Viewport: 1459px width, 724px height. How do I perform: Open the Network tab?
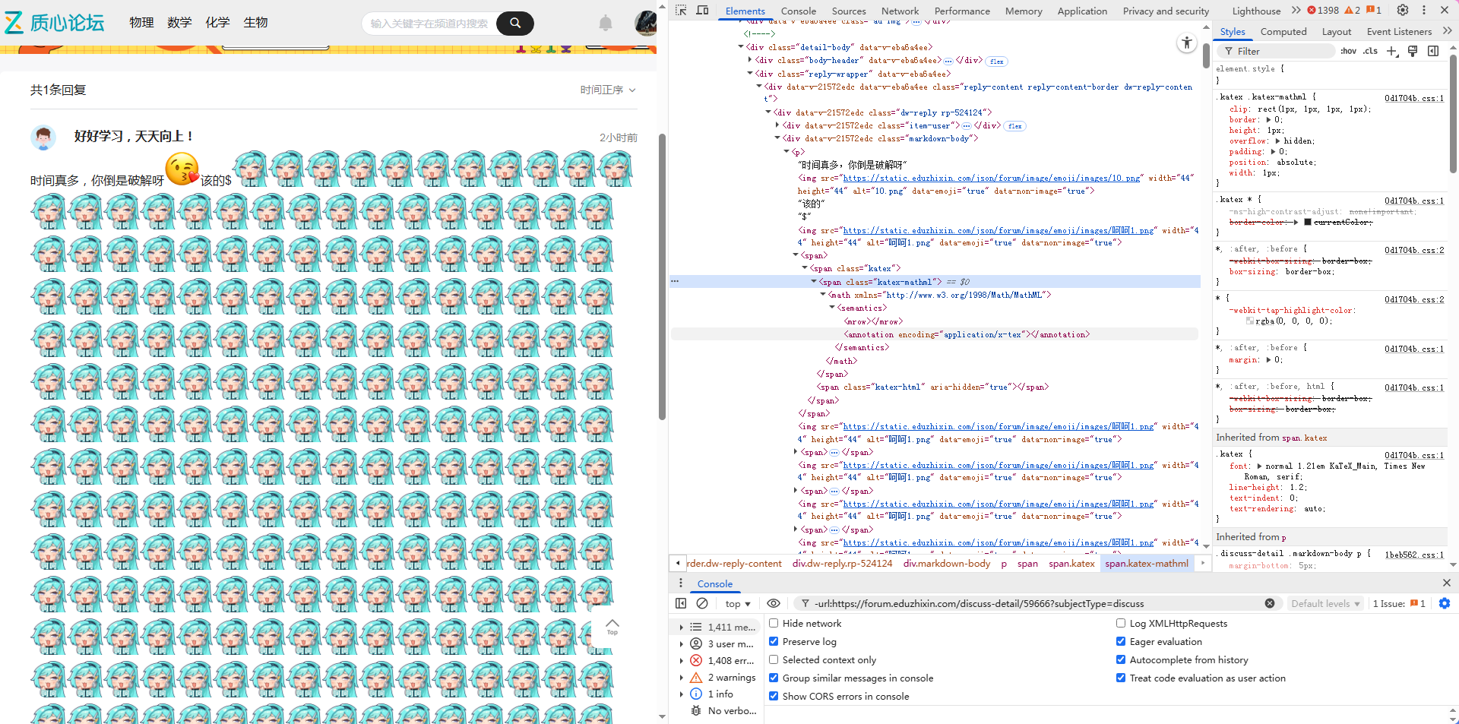(900, 11)
